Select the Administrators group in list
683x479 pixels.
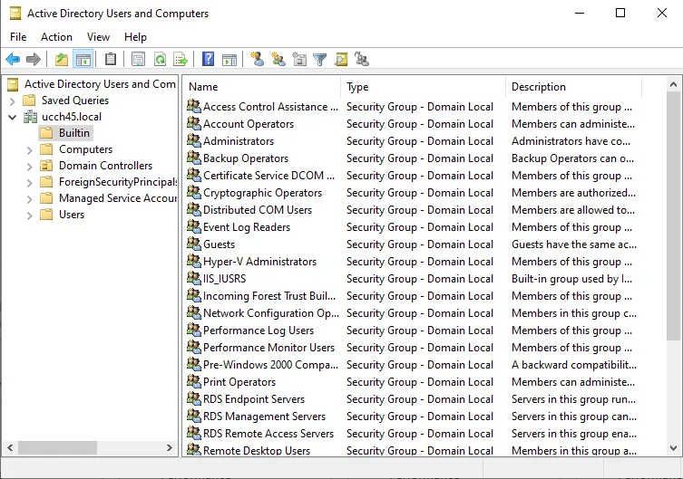238,141
